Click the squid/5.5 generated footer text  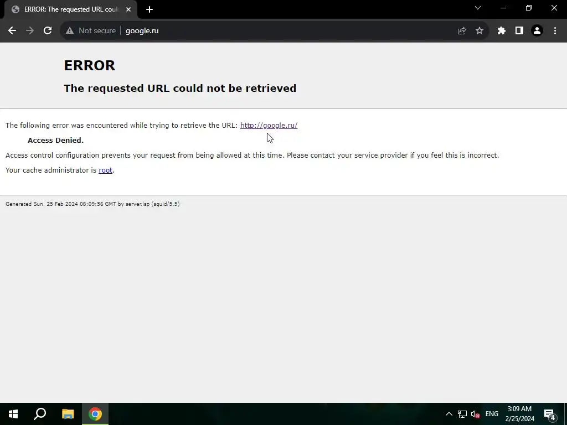(92, 204)
